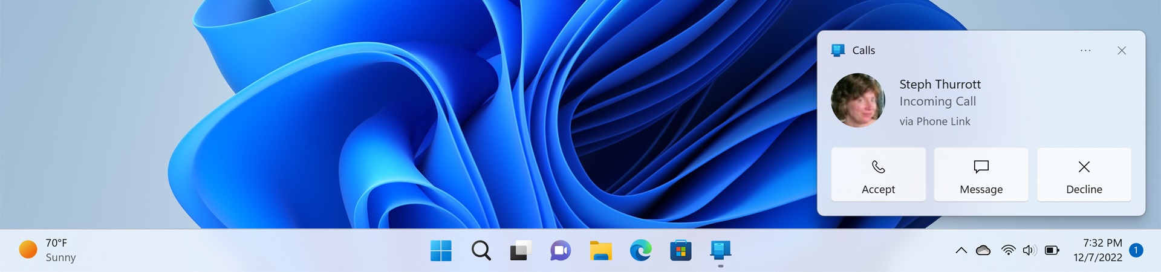The width and height of the screenshot is (1161, 272).
Task: Open Microsoft Store from taskbar
Action: coord(680,250)
